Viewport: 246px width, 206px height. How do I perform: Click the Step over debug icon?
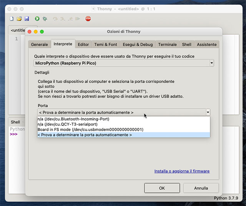56,18
